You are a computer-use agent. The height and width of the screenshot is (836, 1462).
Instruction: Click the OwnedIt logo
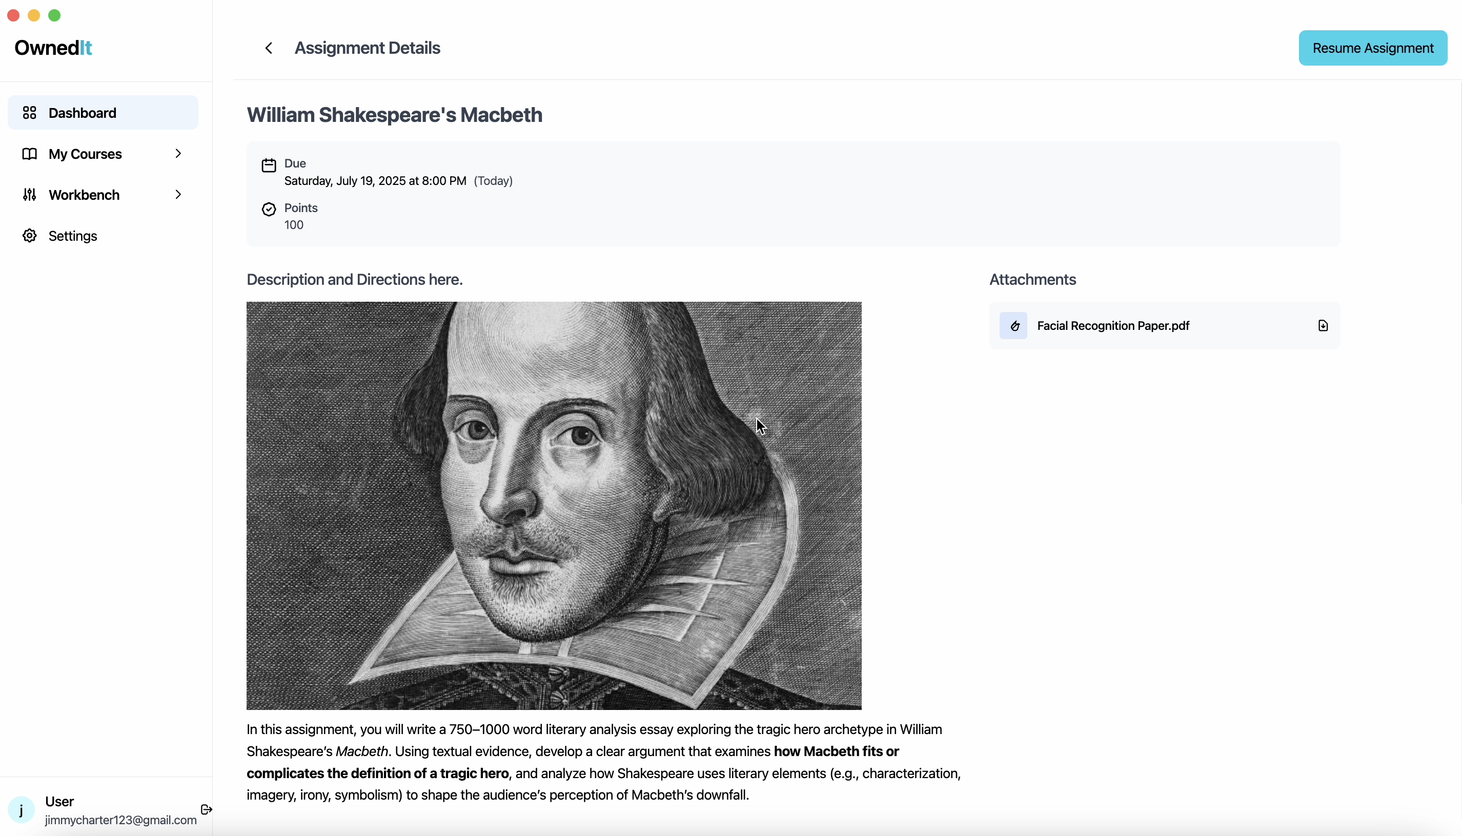(x=53, y=48)
